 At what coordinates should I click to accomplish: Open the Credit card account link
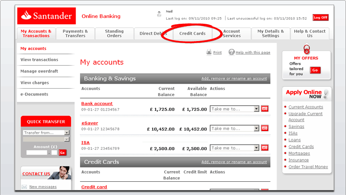94,187
